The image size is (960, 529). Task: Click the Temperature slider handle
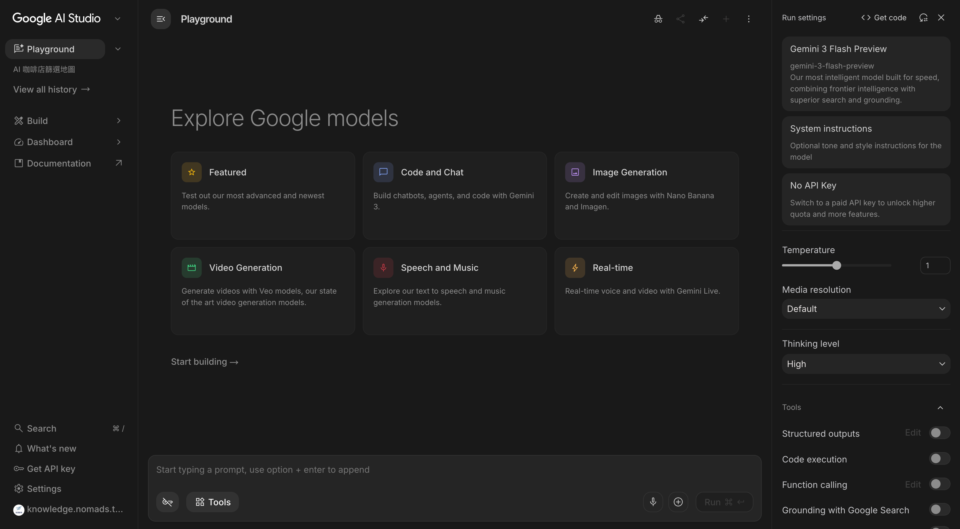click(x=837, y=265)
